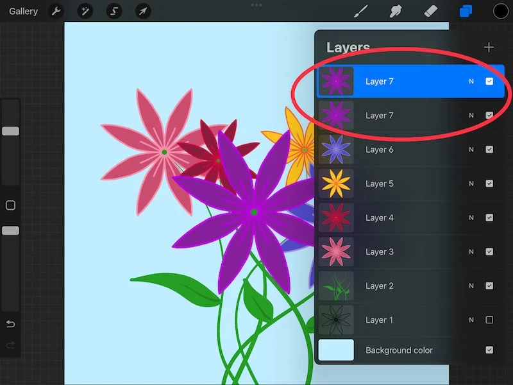Open the Actions wrench menu
The height and width of the screenshot is (385, 513).
tap(56, 12)
